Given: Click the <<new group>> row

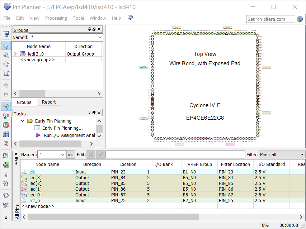Looking at the screenshot, I should 37,59.
